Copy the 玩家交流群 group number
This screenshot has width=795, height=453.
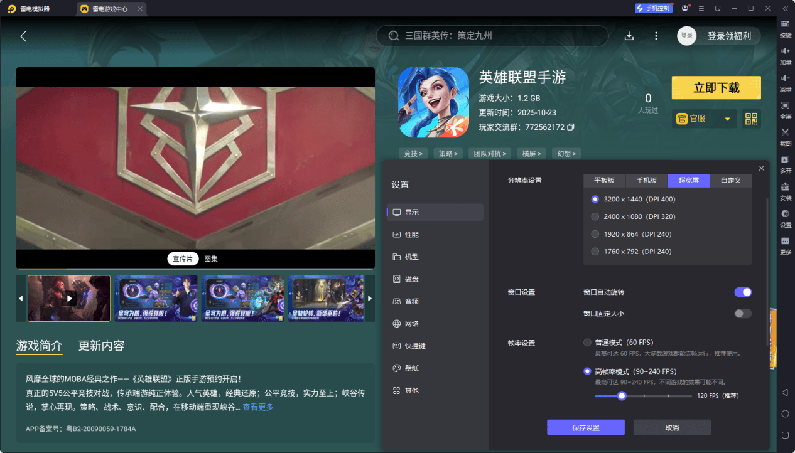pos(570,127)
